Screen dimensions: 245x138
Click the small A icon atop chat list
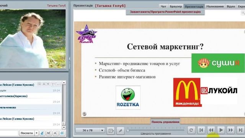coord(44,84)
